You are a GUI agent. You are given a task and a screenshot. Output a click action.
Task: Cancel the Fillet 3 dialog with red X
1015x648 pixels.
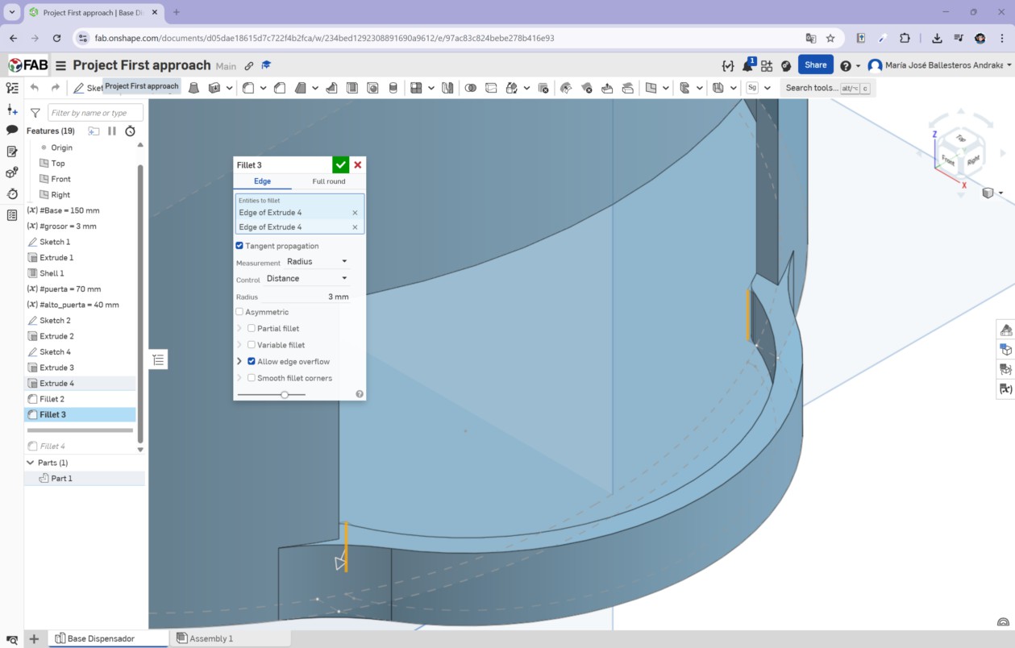click(x=358, y=164)
